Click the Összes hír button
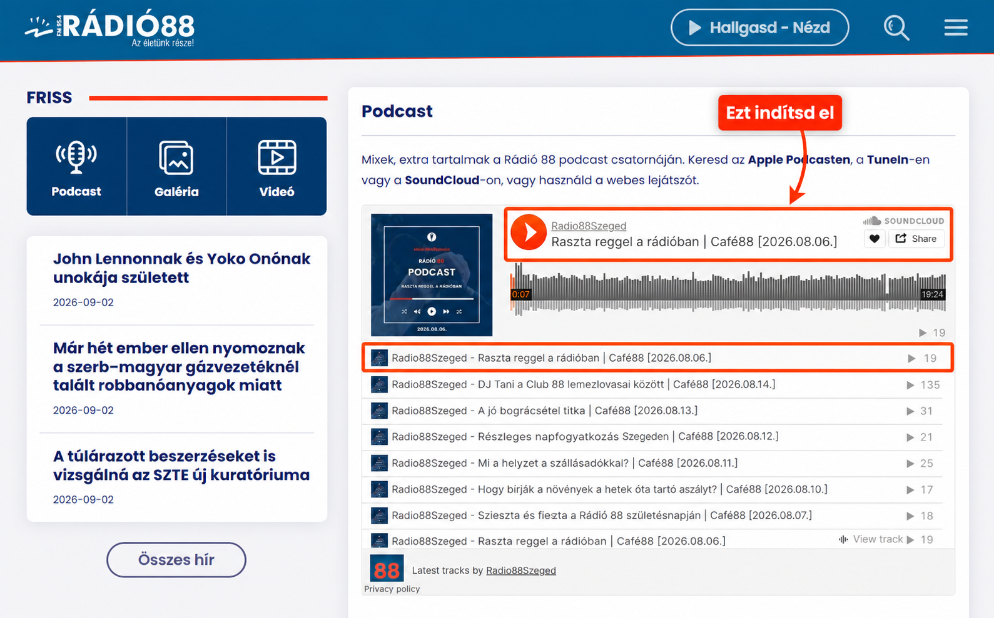Screen dimensions: 994x618 click(176, 560)
